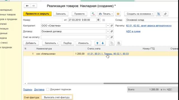Viewport: 179px width, 100px height.
Task: Click the icon right of date calendar
Action: click(x=103, y=20)
